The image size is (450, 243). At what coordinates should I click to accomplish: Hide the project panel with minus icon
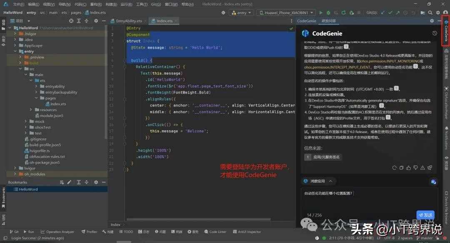pyautogui.click(x=104, y=21)
